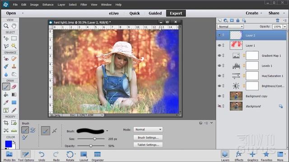Add a layer mask icon
Image resolution: width=289 pixels, height=162 pixels.
point(232,20)
